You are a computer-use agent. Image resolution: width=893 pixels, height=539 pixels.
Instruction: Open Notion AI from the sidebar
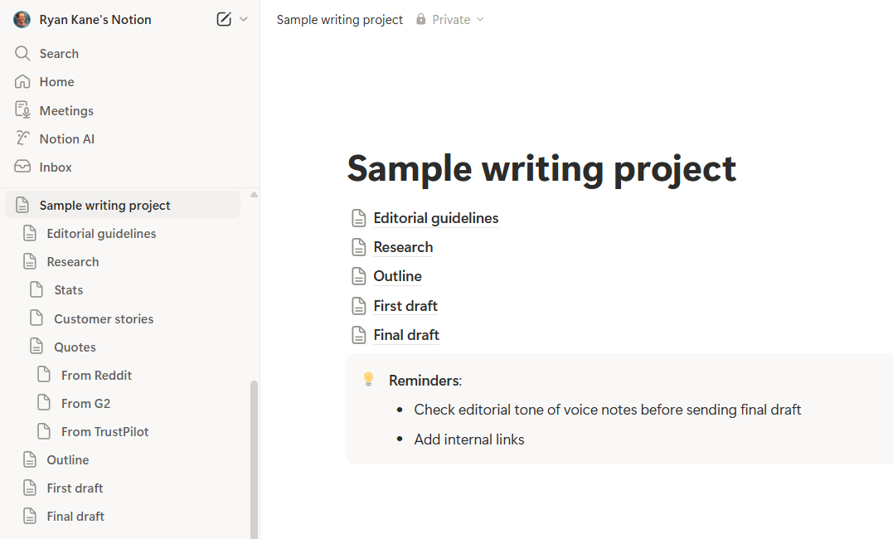pos(22,138)
